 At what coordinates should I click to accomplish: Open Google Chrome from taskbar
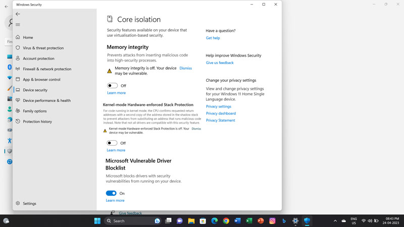[226, 221]
